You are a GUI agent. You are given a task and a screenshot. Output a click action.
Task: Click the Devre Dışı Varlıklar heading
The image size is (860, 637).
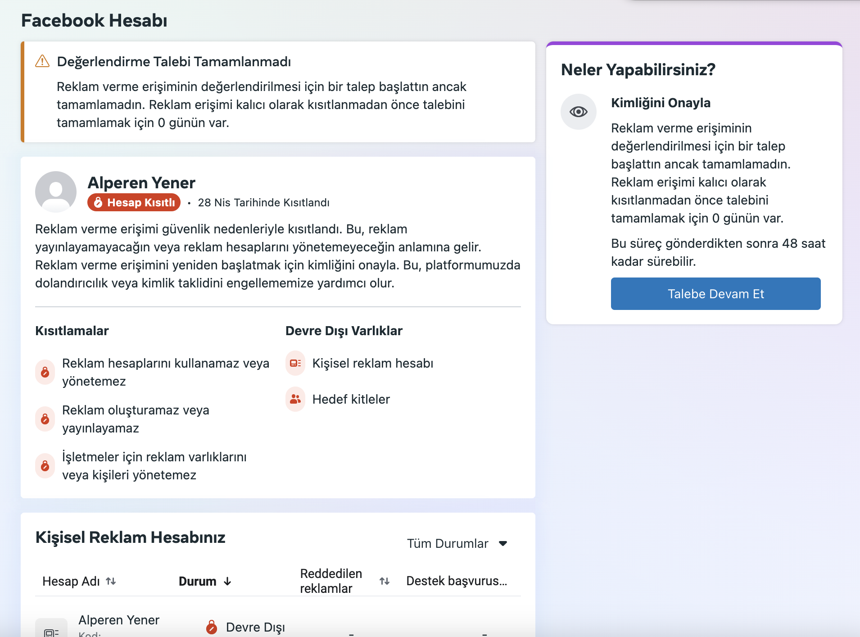344,331
